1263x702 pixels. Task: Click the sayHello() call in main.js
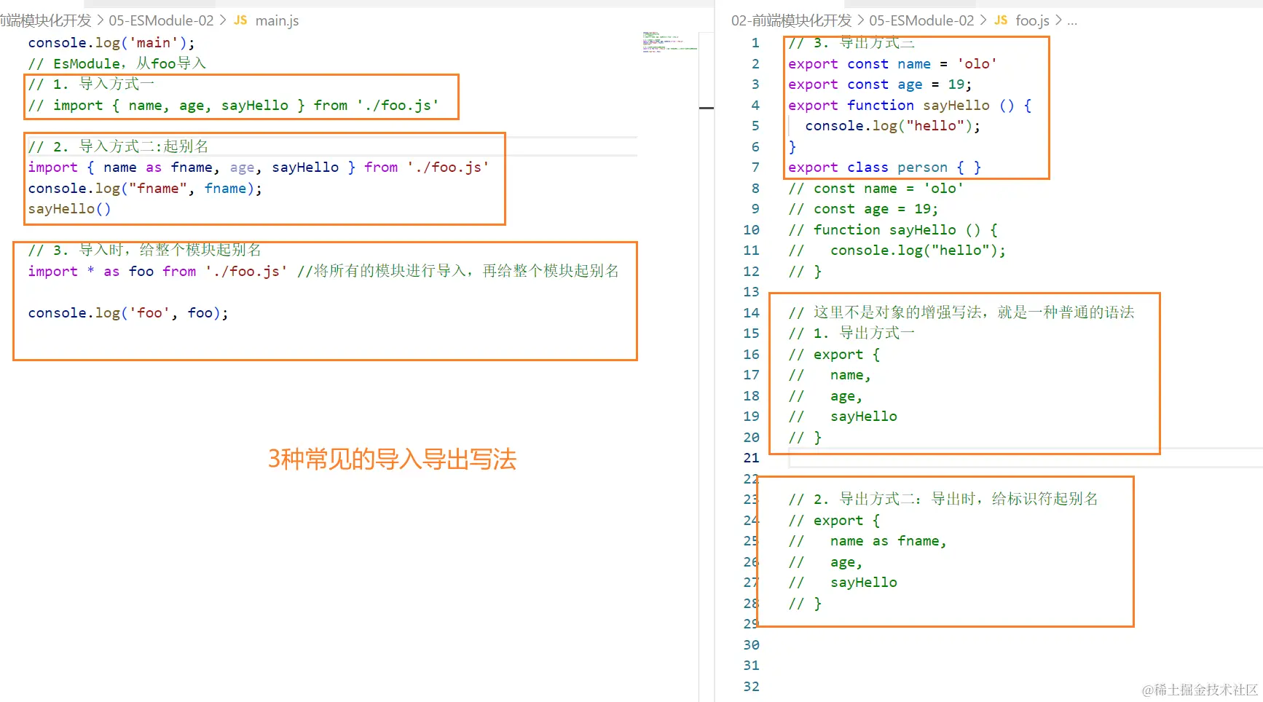tap(69, 209)
